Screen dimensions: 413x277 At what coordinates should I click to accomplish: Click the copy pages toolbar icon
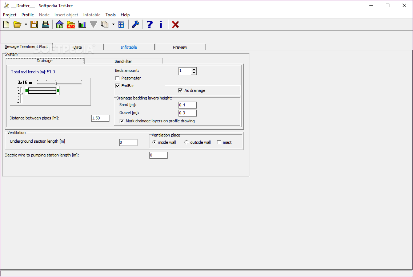pos(105,24)
